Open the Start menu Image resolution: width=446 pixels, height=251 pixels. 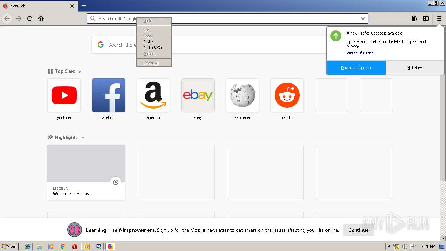[9, 246]
